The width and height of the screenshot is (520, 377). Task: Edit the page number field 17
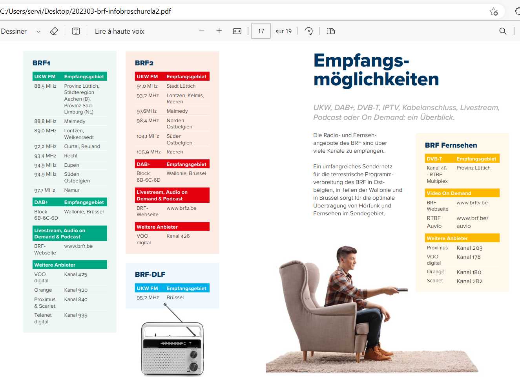(x=261, y=31)
